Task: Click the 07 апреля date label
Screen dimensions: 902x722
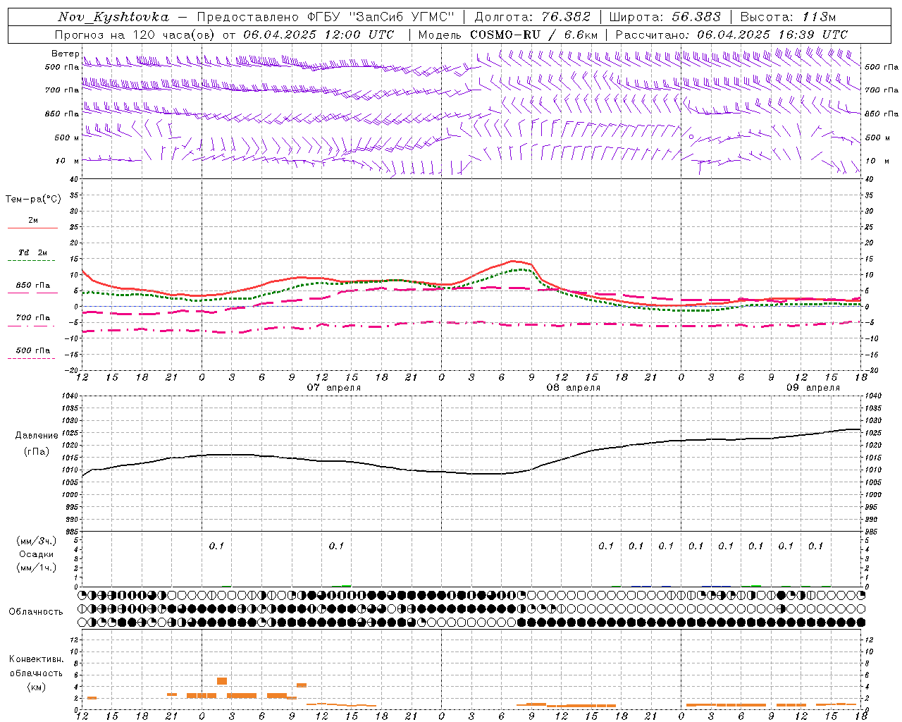Action: click(x=334, y=388)
